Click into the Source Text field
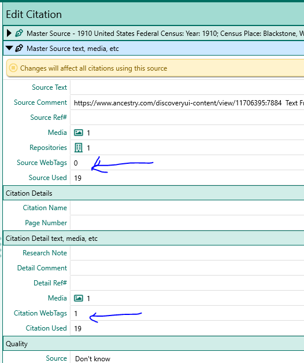Image resolution: width=304 pixels, height=363 pixels. coord(187,87)
